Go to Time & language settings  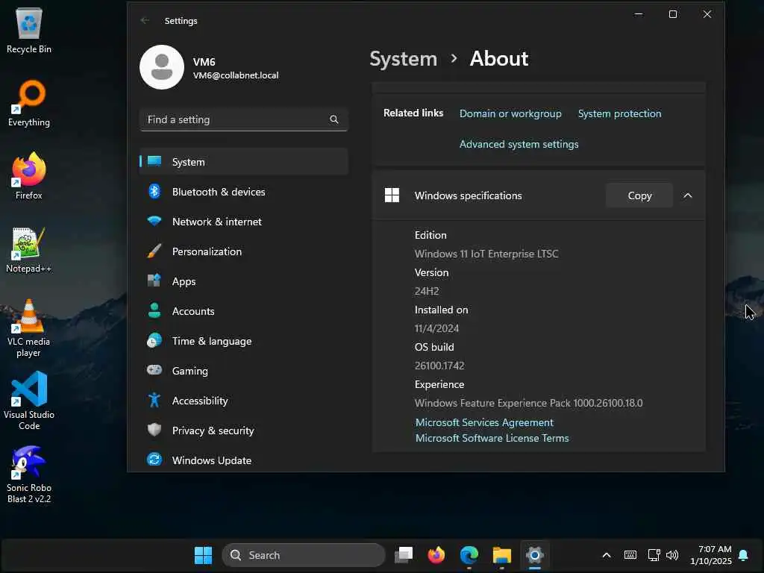click(x=244, y=341)
